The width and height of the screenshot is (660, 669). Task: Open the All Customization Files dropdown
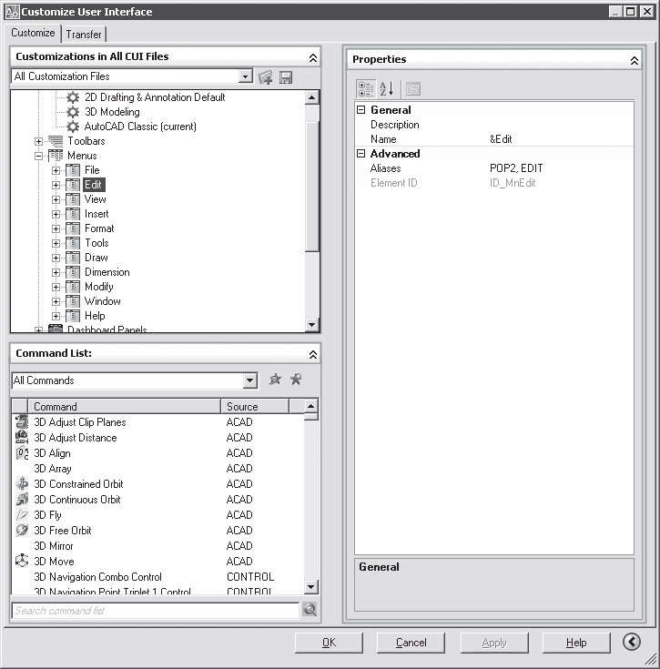point(246,77)
